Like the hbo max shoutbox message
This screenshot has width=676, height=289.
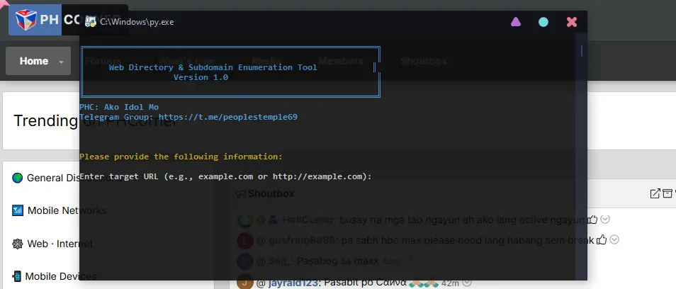(602, 240)
